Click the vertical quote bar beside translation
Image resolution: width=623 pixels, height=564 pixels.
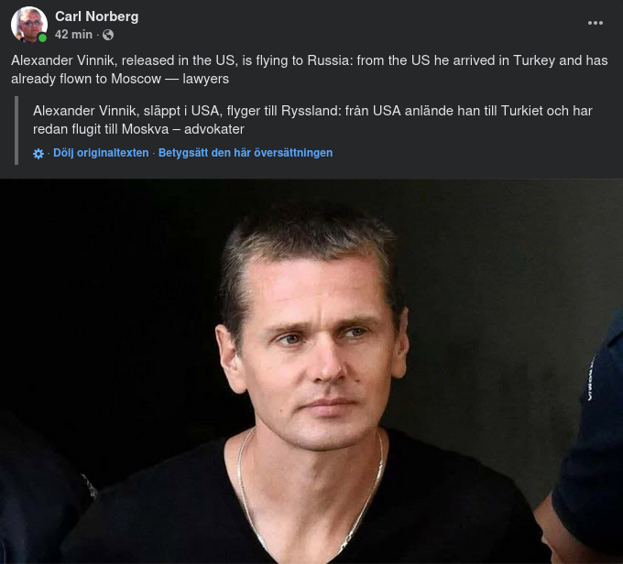point(16,130)
